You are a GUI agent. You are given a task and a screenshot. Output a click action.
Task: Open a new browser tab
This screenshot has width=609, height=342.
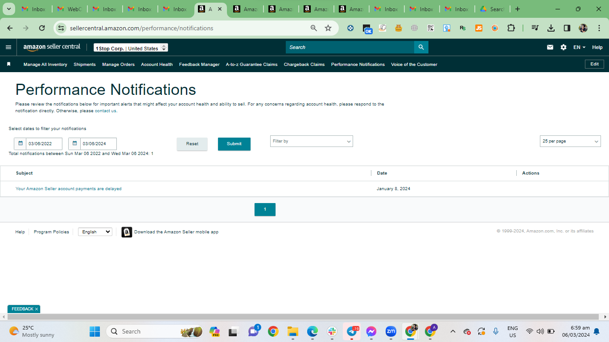(x=517, y=9)
